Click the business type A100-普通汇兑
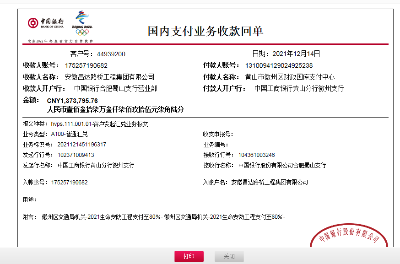Viewport: 400px width, 264px height. [69, 134]
